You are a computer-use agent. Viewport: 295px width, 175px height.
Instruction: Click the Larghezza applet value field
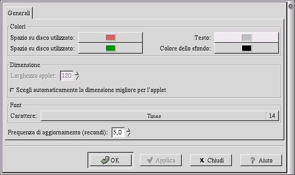click(67, 76)
